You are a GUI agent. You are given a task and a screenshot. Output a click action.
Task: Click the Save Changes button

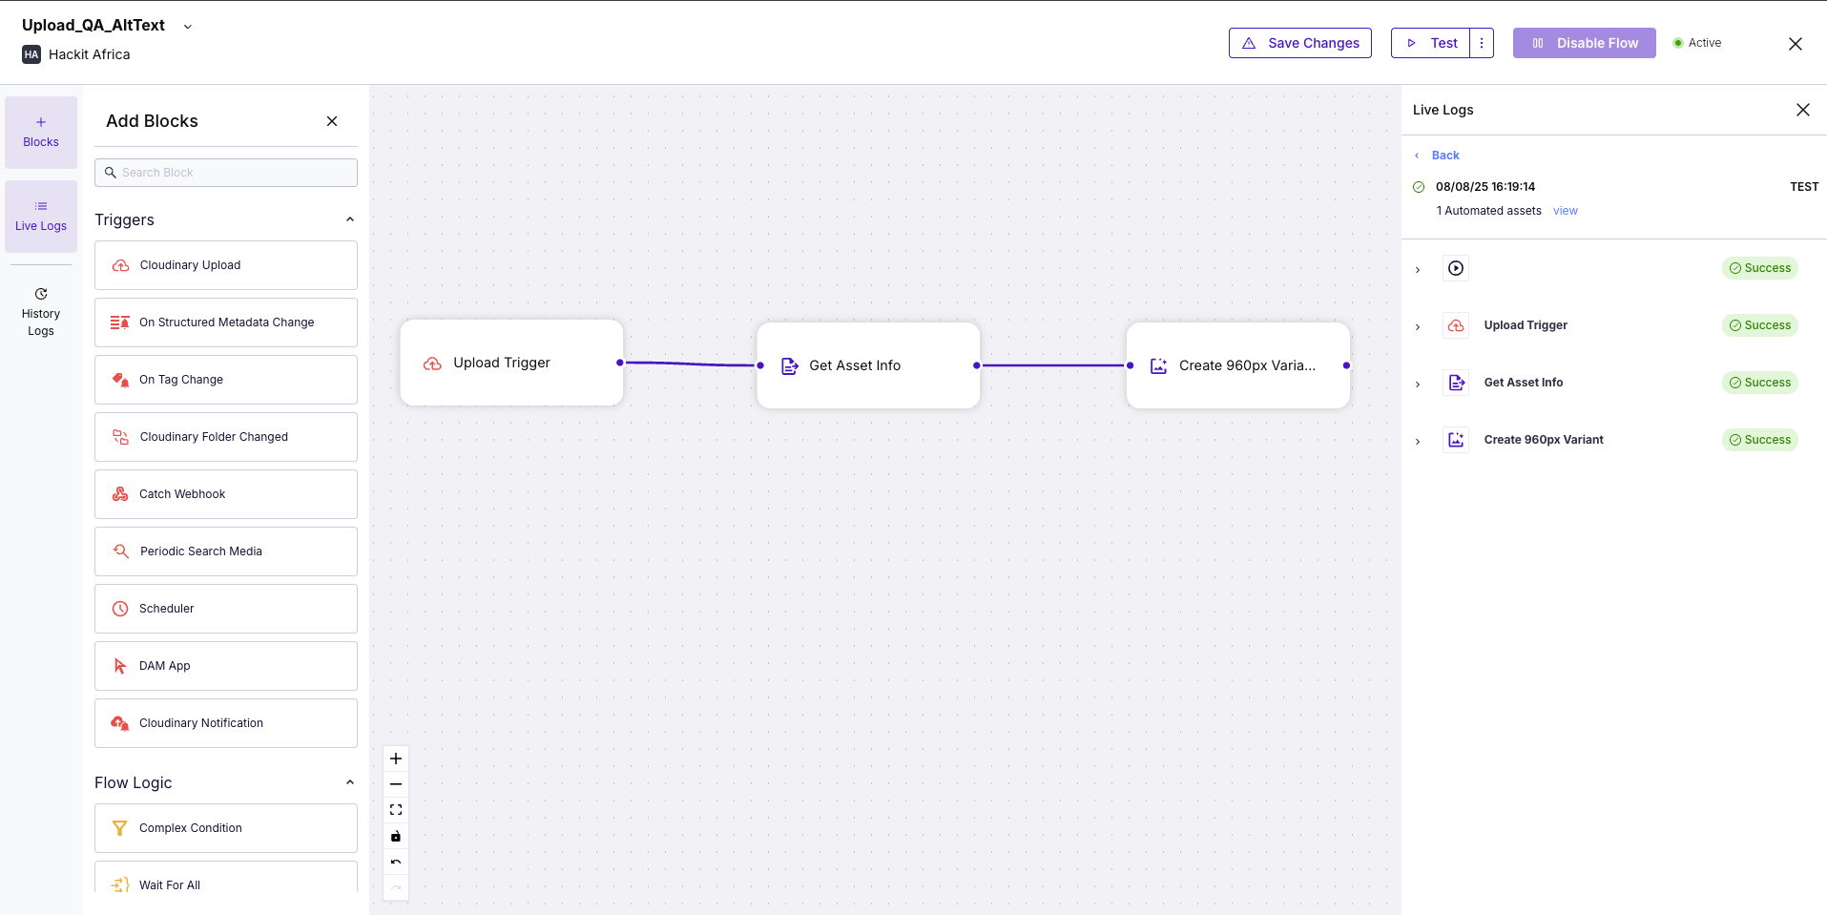(1299, 42)
